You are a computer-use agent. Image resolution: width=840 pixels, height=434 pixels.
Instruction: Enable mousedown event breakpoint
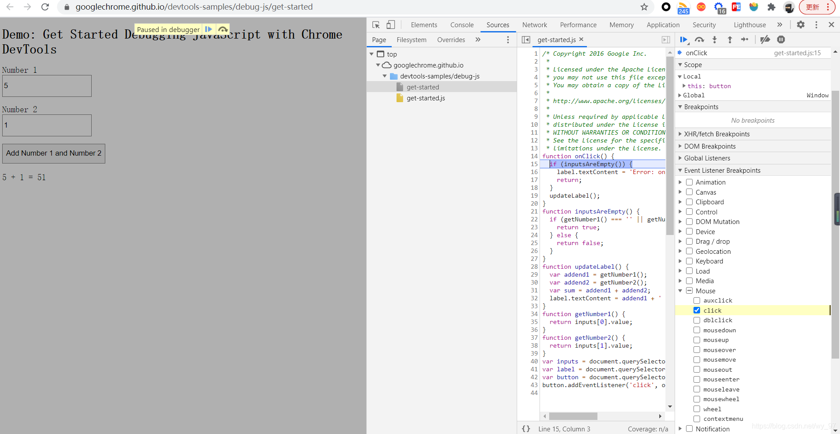click(x=697, y=330)
